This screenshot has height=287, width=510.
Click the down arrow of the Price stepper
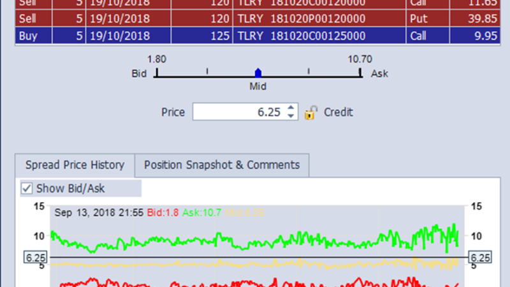[291, 116]
